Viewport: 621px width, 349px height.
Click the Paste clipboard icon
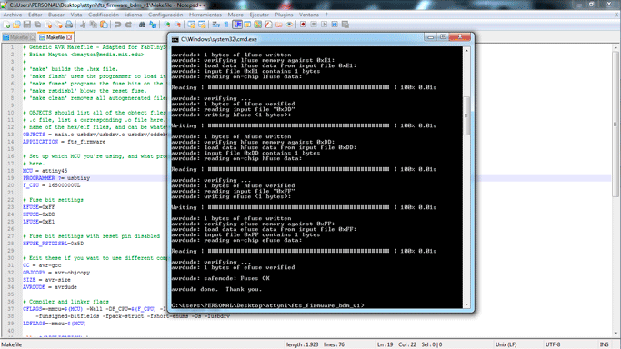[x=104, y=25]
